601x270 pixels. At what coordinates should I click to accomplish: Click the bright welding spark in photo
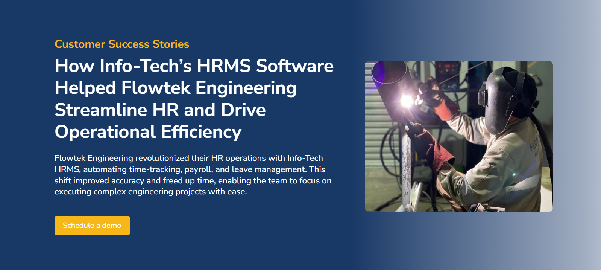406,101
